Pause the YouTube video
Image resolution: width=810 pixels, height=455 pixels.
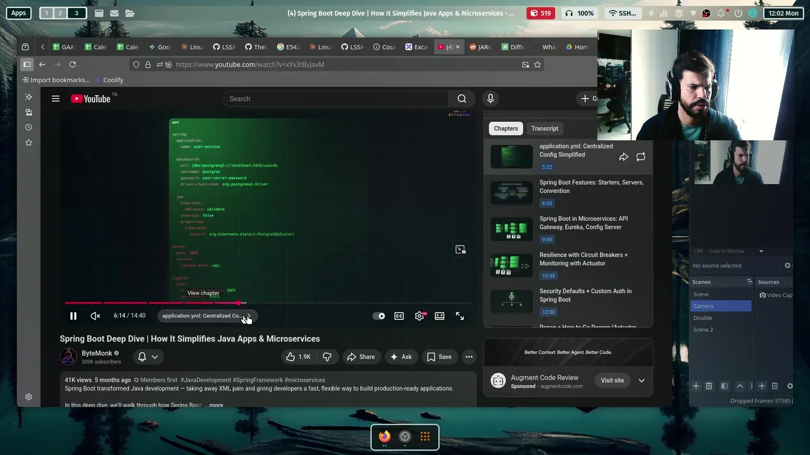tap(73, 316)
